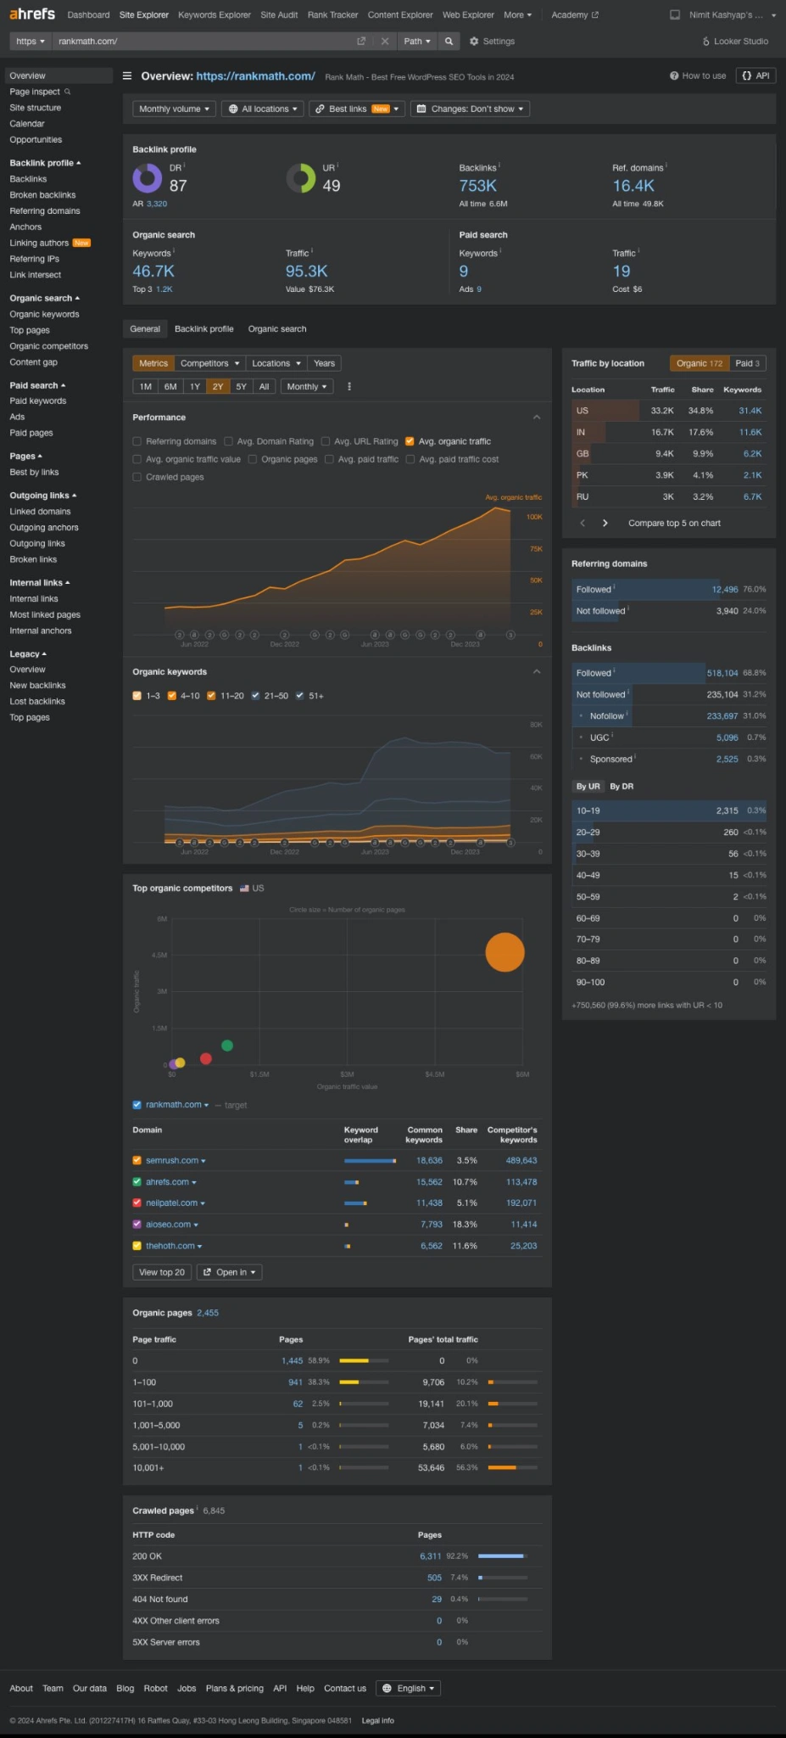
Task: Click the Settings gear icon
Action: (474, 41)
